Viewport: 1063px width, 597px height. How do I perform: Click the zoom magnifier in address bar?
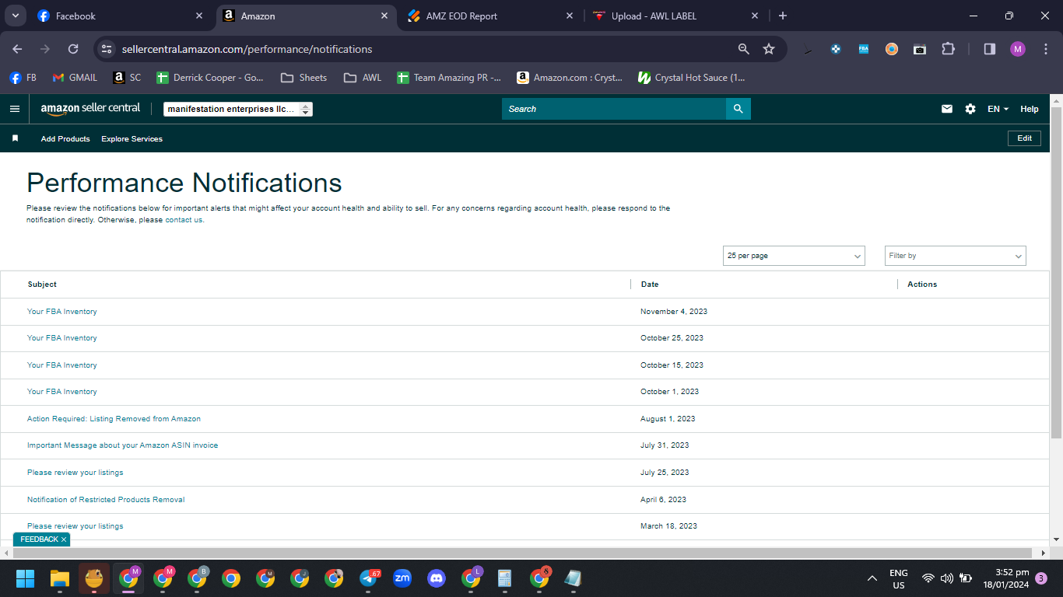(x=744, y=49)
